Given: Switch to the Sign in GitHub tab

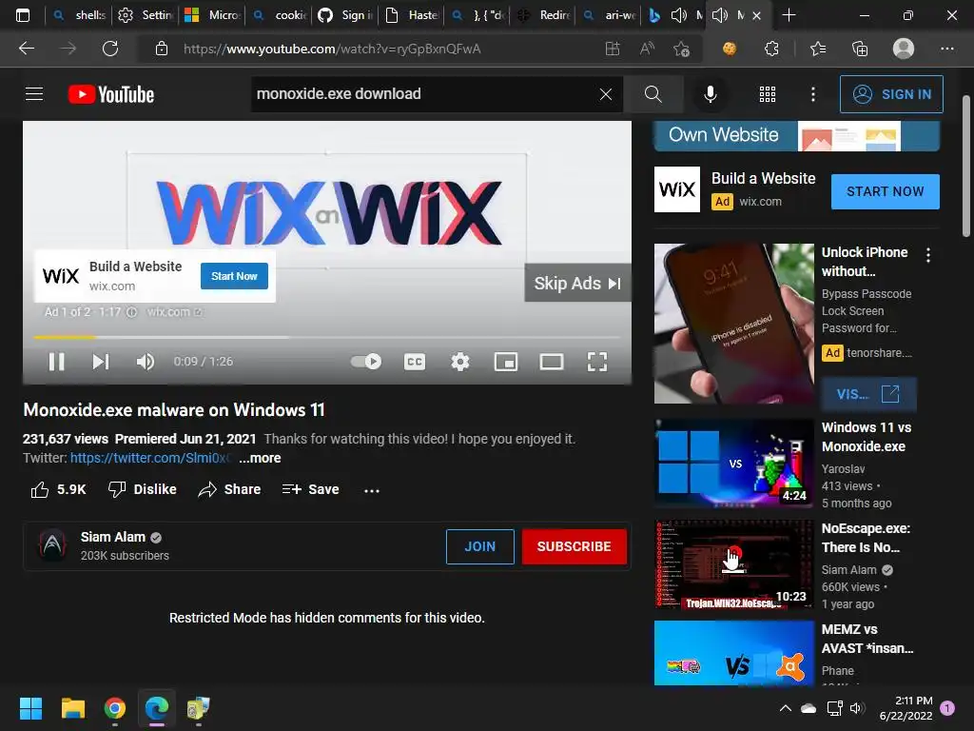Looking at the screenshot, I should 344,15.
